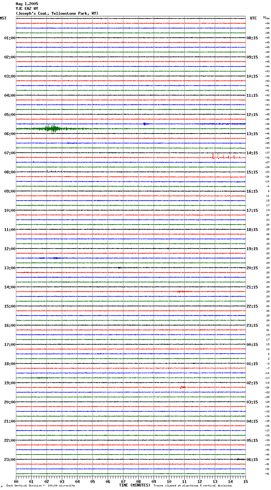This screenshot has height=490, width=271.
Task: Click the Joseph's Coat, Yellowstone Park location text
Action: 57,13
